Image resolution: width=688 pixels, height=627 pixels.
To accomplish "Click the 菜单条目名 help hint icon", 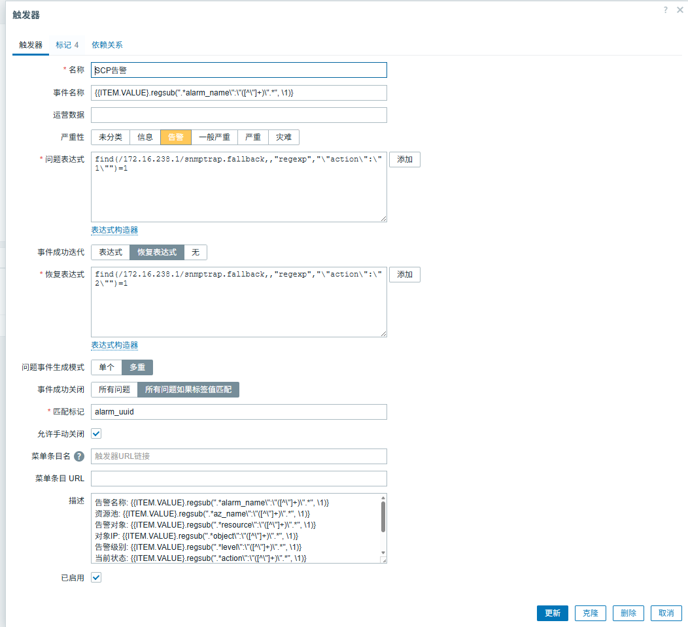I will tap(79, 456).
